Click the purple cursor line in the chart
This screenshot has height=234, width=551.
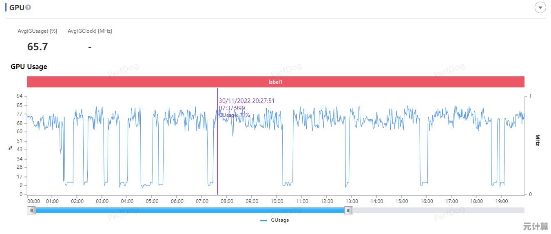pos(217,163)
